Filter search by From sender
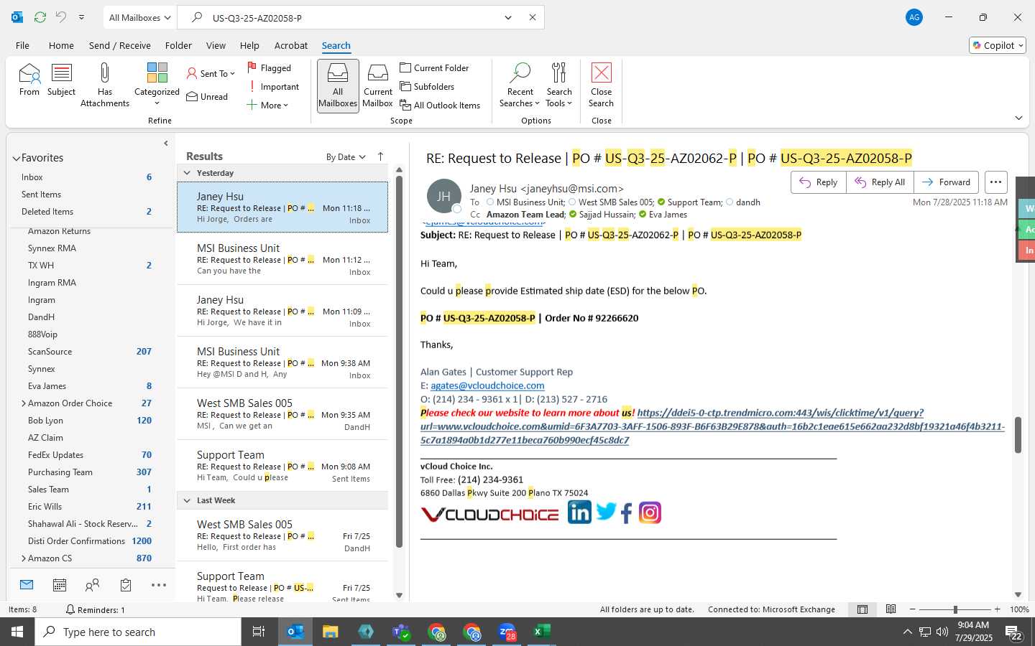The height and width of the screenshot is (646, 1035). (29, 79)
